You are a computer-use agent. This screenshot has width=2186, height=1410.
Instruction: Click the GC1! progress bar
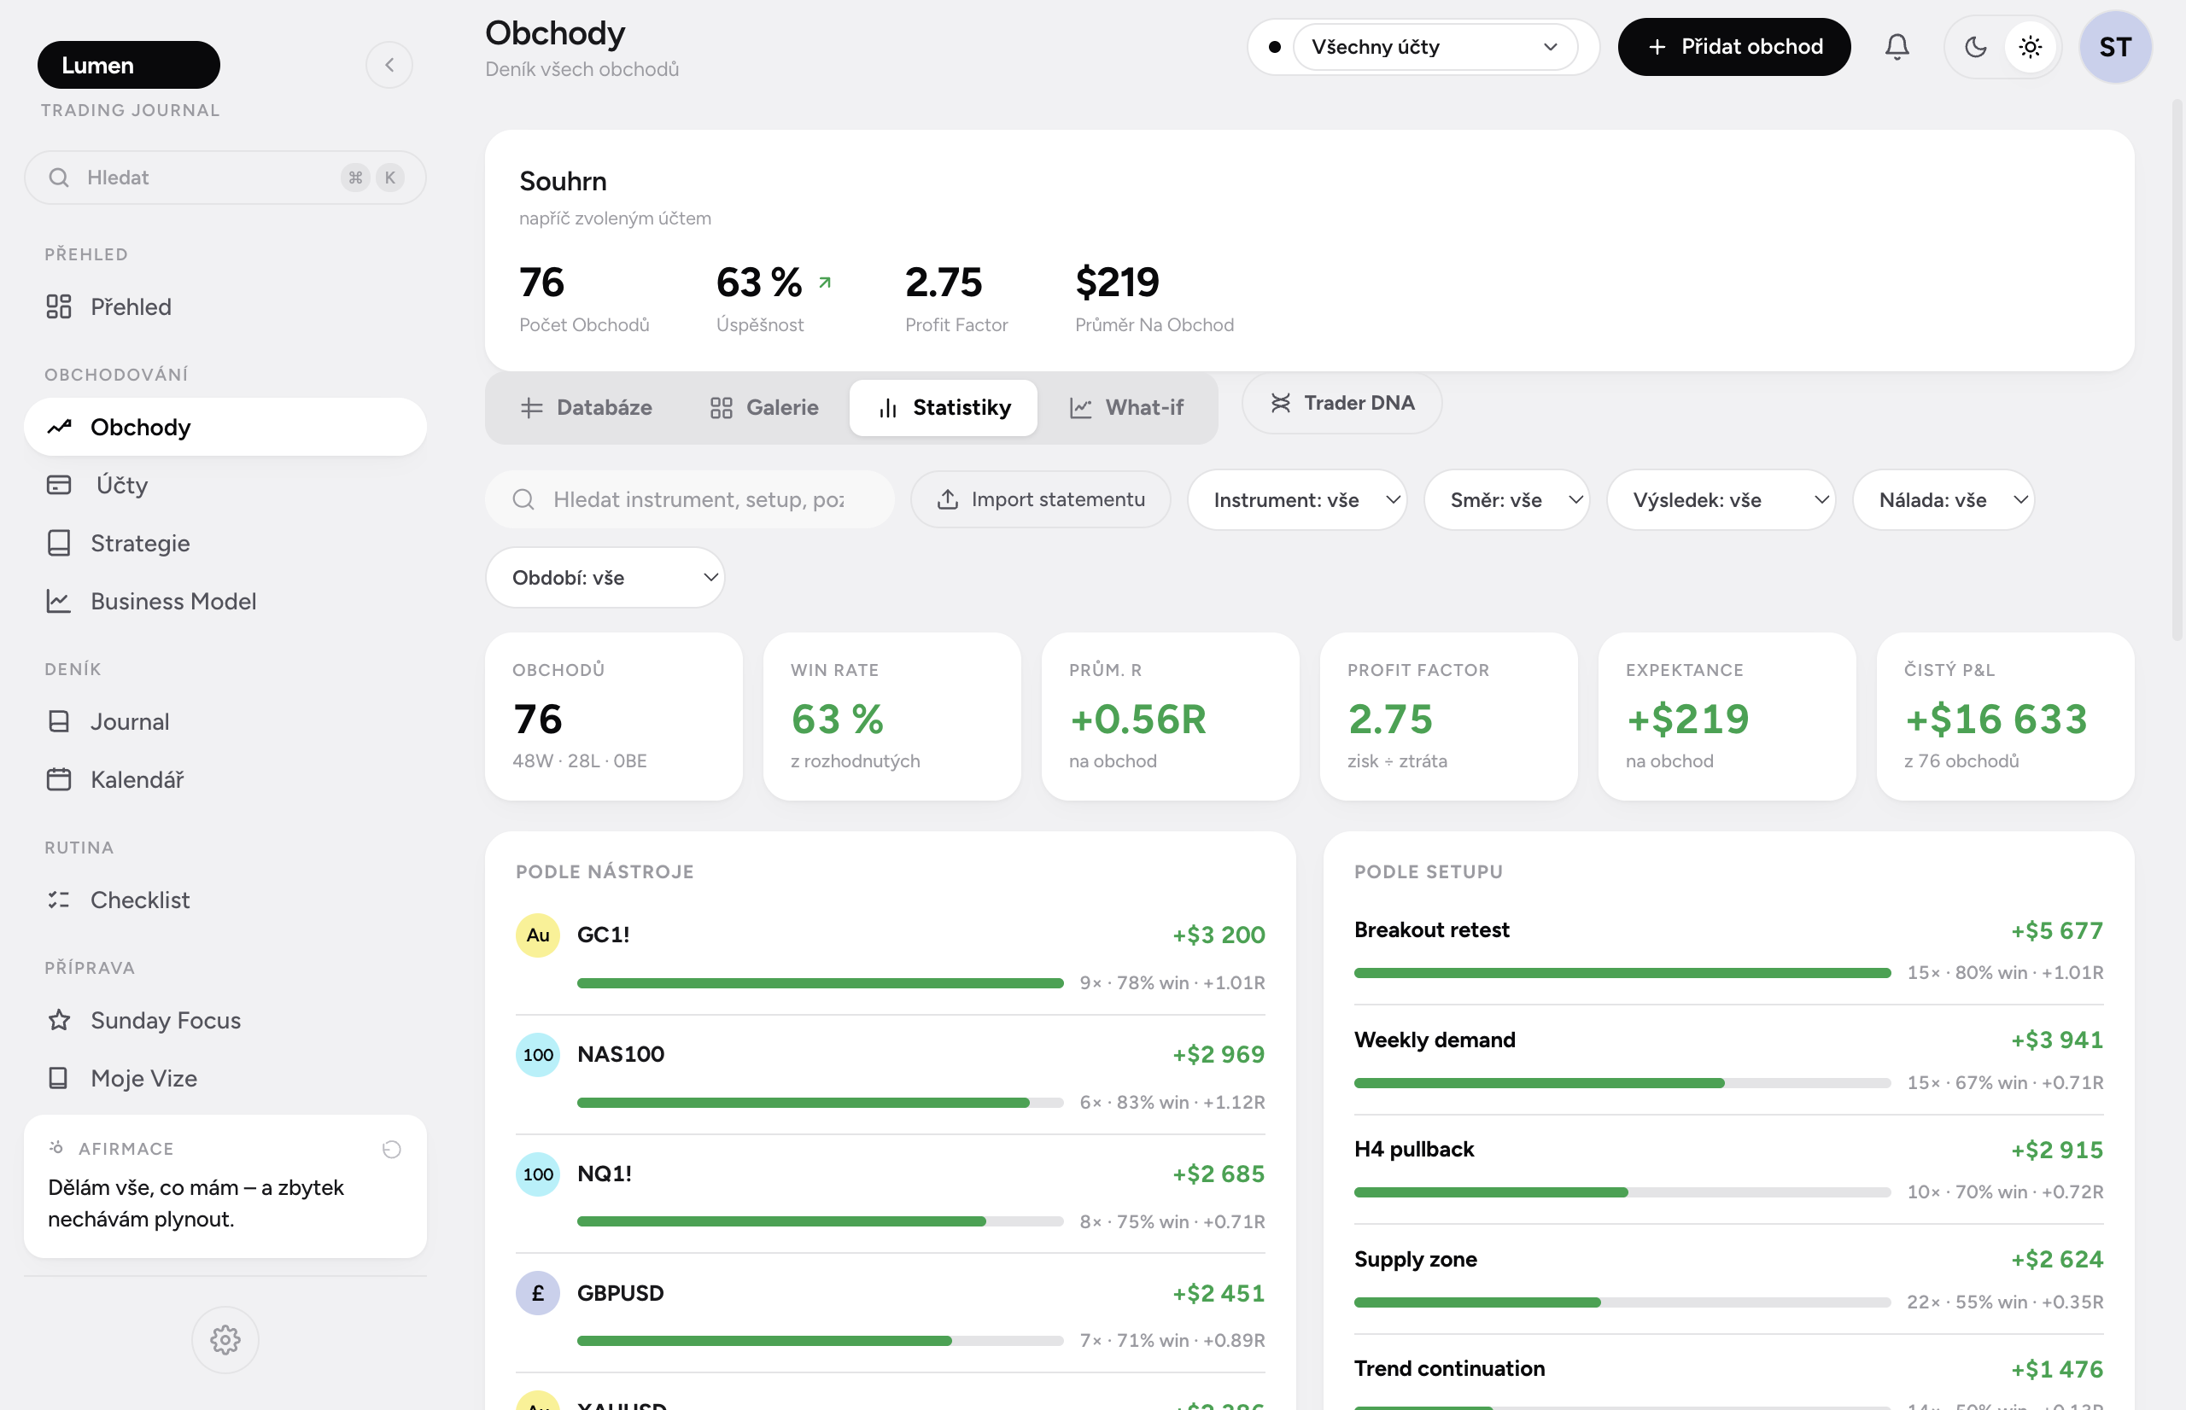point(820,983)
